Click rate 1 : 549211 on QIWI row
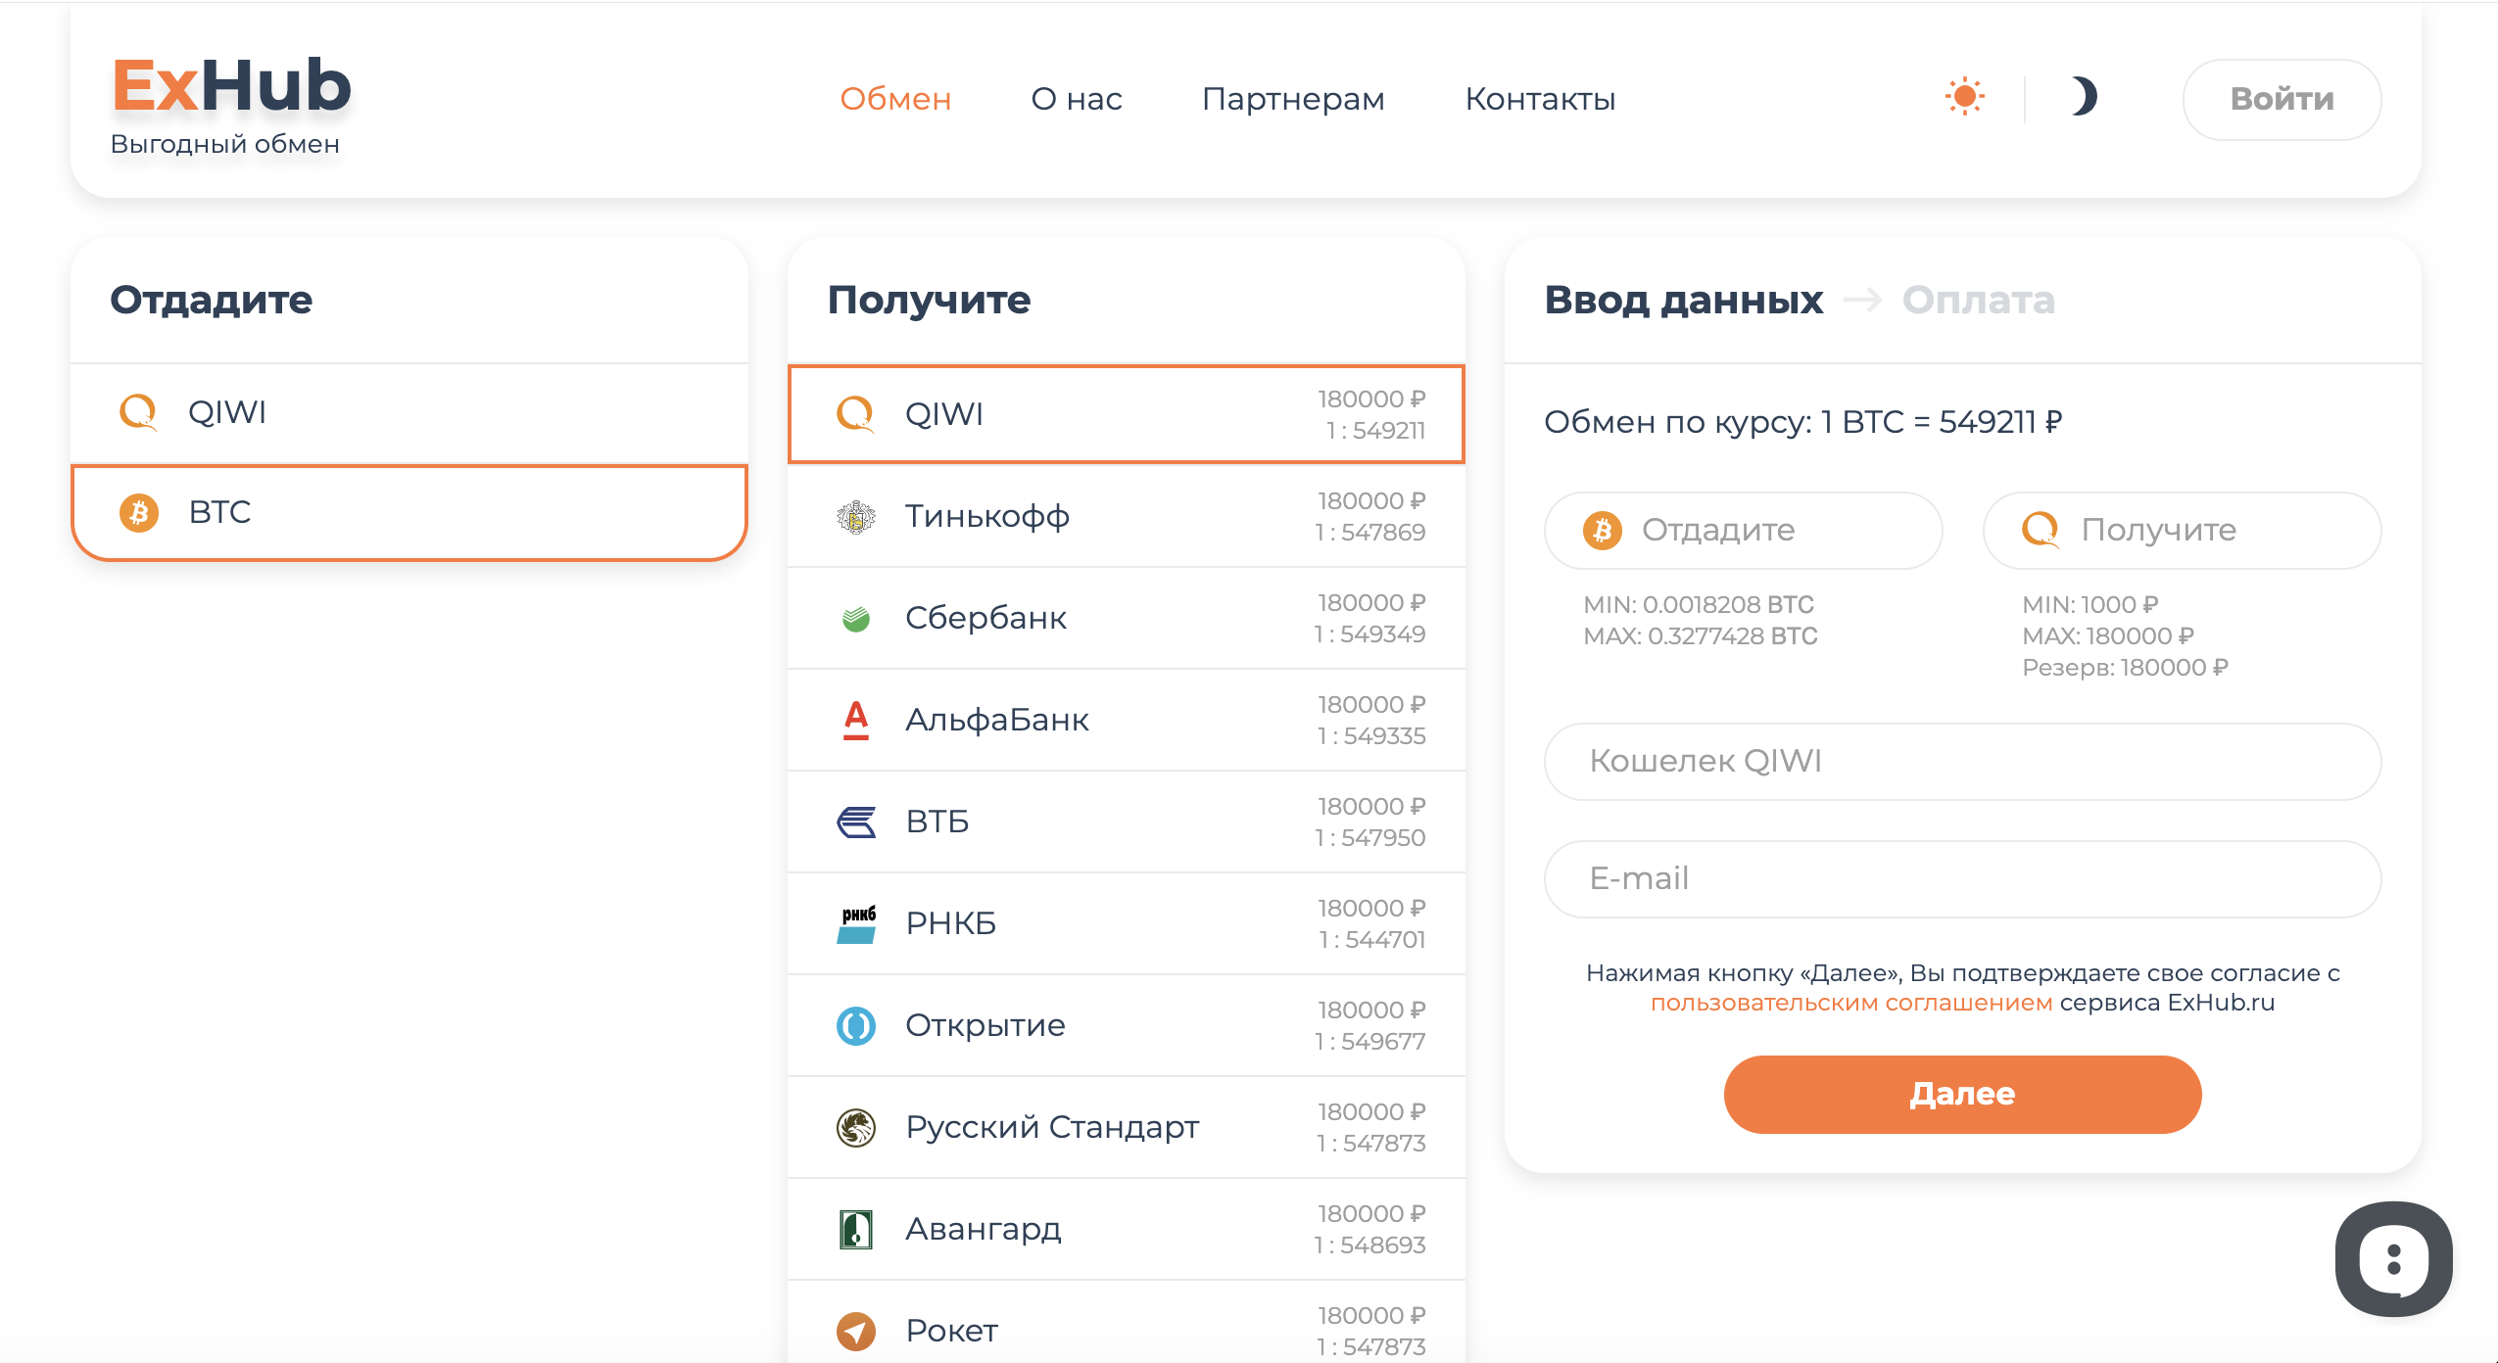2498x1363 pixels. (1375, 431)
